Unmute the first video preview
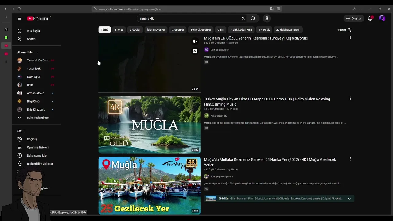Image resolution: width=393 pixels, height=221 pixels. [195, 41]
